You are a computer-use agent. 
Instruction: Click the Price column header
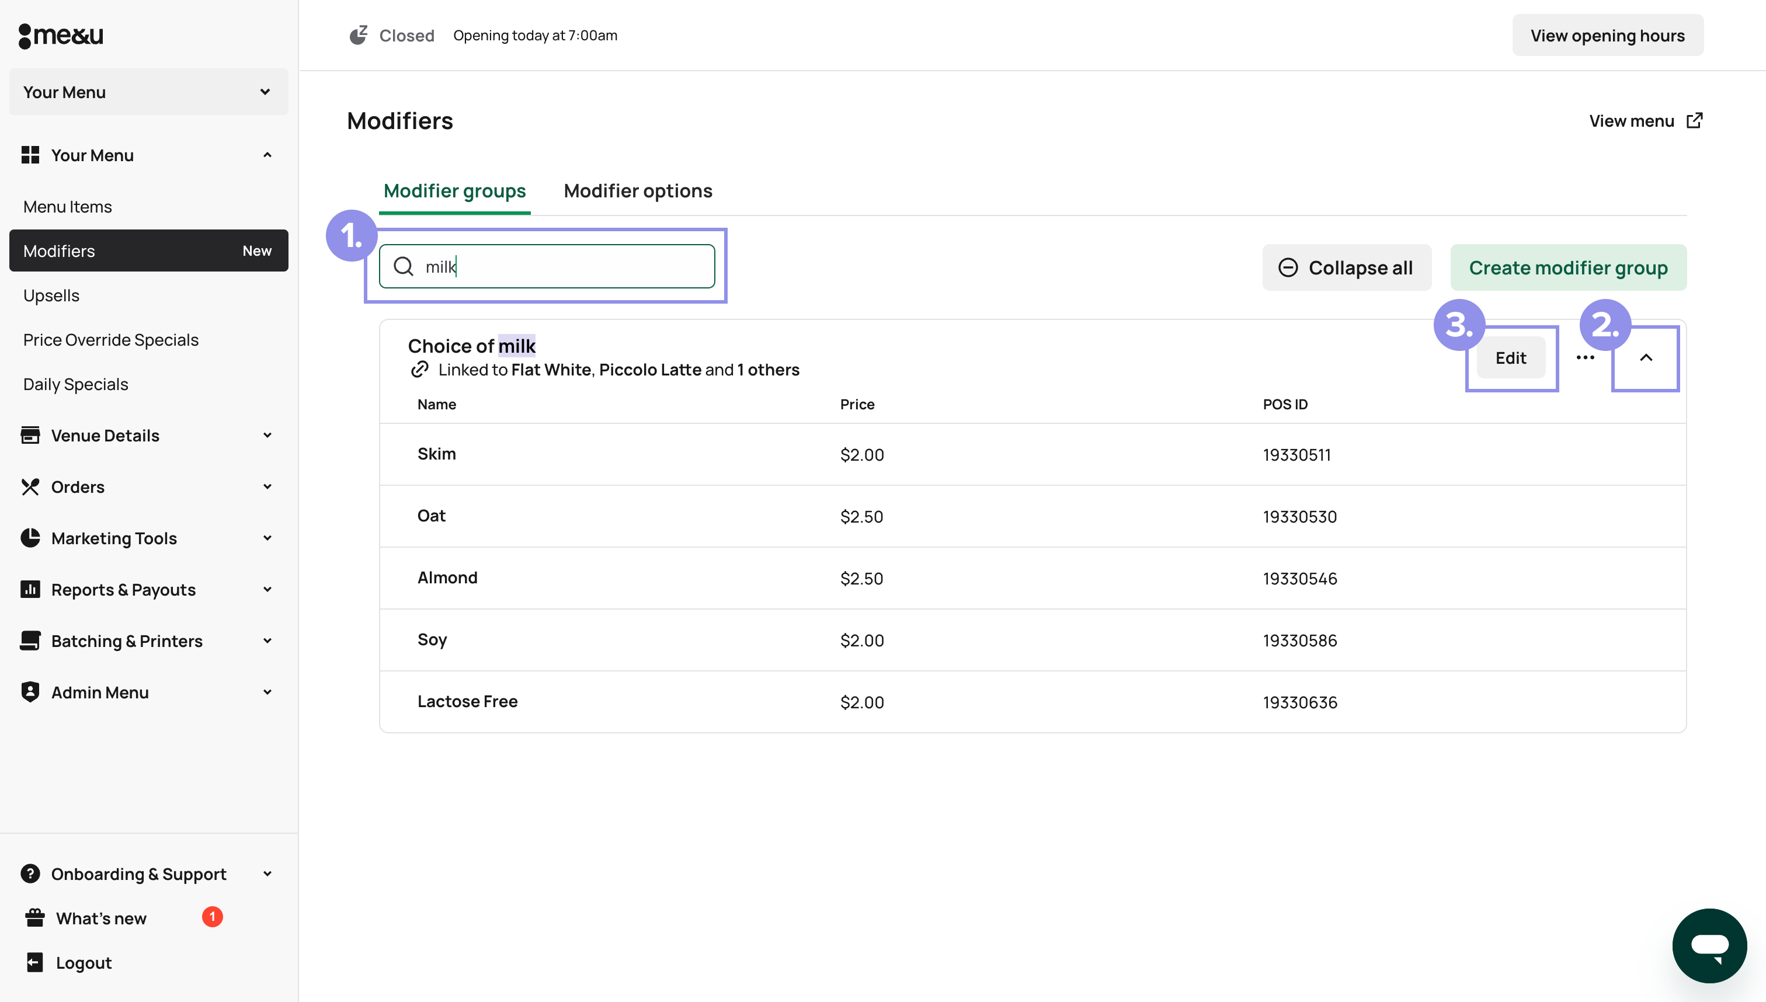(857, 404)
